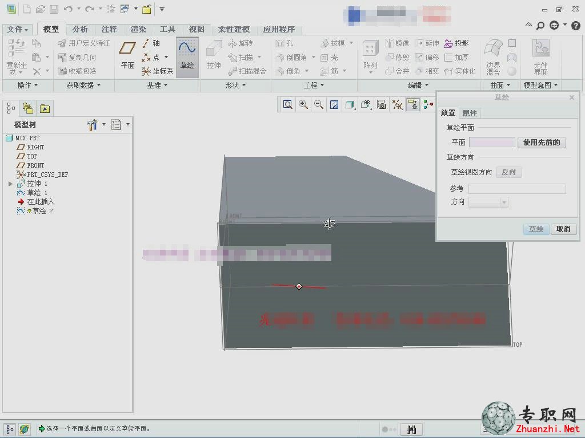The image size is (585, 438).
Task: Expand the 拉伸 1 tree node
Action: tap(10, 184)
